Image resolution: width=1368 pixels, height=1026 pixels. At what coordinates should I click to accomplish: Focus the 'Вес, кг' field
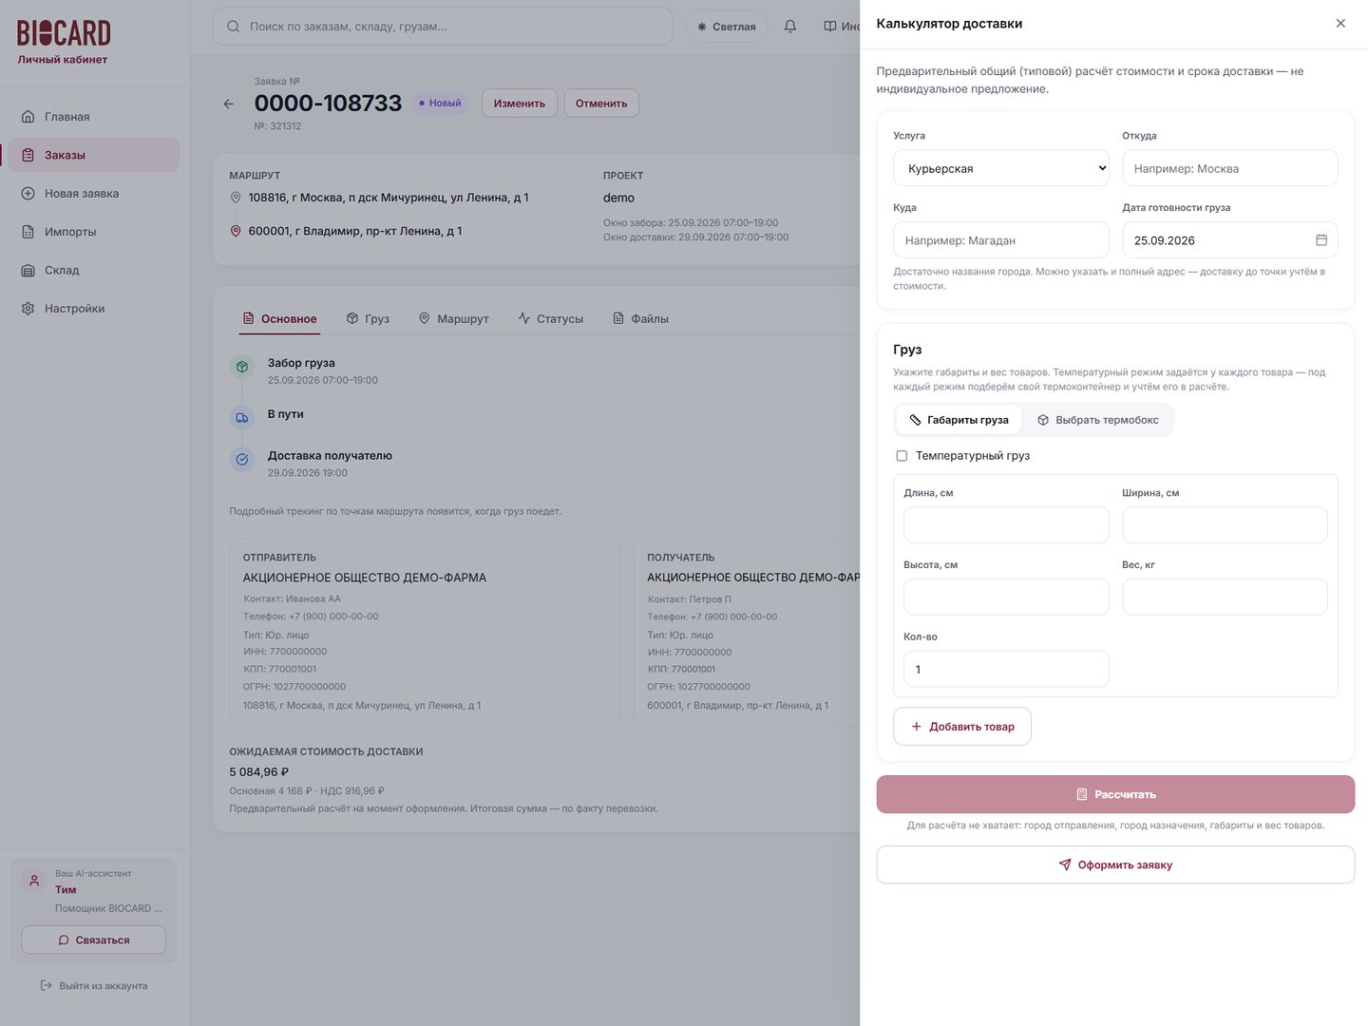(1225, 598)
